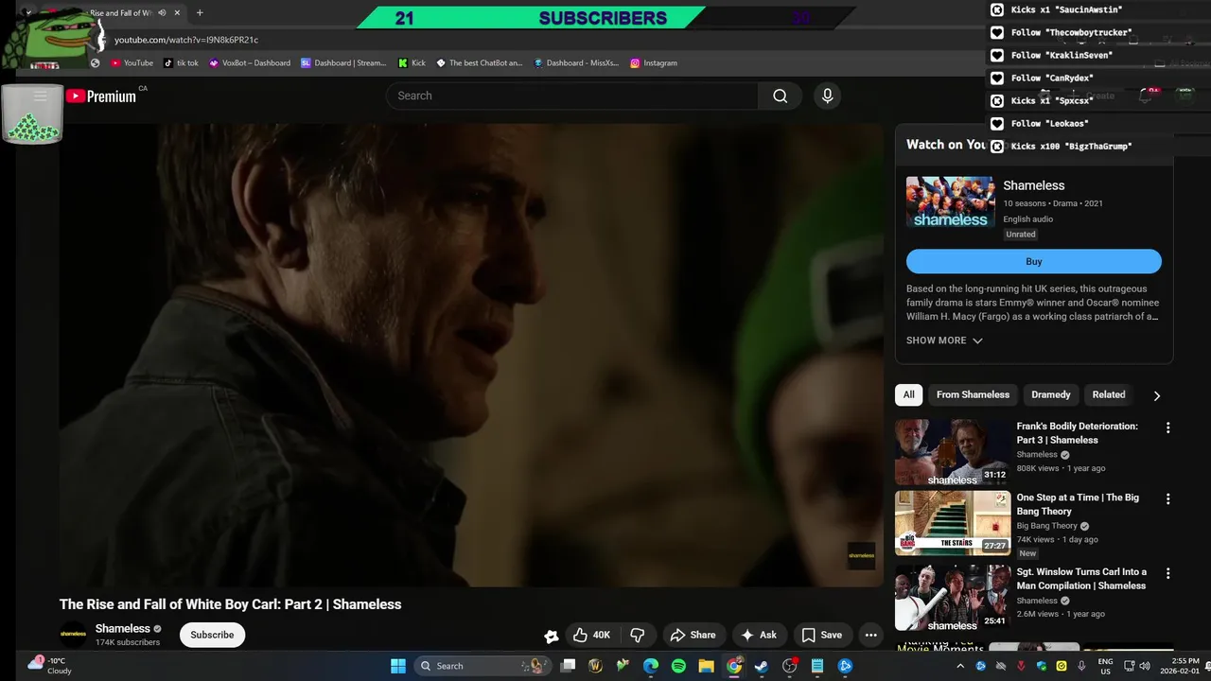Open Sgt. Winslow Turns Carl thumbnail
The height and width of the screenshot is (681, 1211).
[x=953, y=598]
